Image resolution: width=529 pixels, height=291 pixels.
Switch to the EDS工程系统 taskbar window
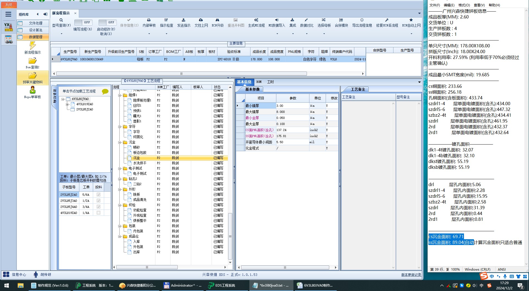pyautogui.click(x=222, y=285)
